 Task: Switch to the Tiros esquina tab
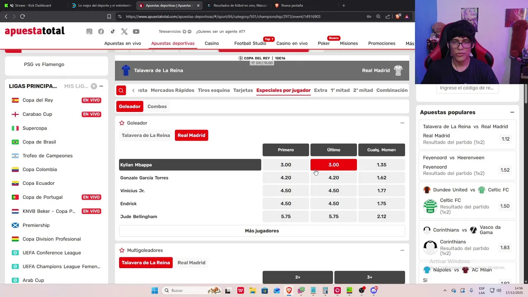(x=214, y=90)
